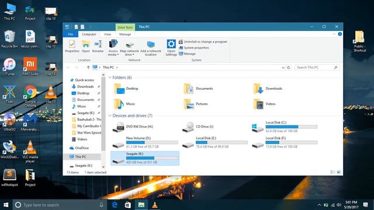Select CD Drive (I:)
Image resolution: width=374 pixels, height=210 pixels.
(x=198, y=127)
